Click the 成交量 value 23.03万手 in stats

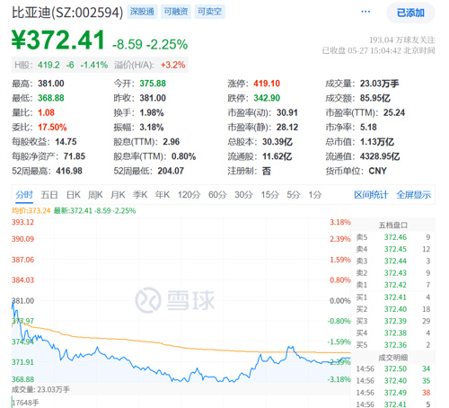click(379, 84)
